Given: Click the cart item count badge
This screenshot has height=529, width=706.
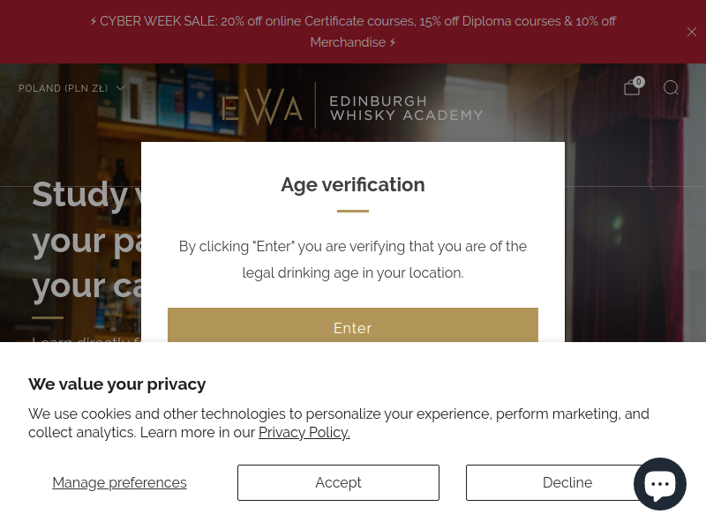Looking at the screenshot, I should pyautogui.click(x=638, y=82).
